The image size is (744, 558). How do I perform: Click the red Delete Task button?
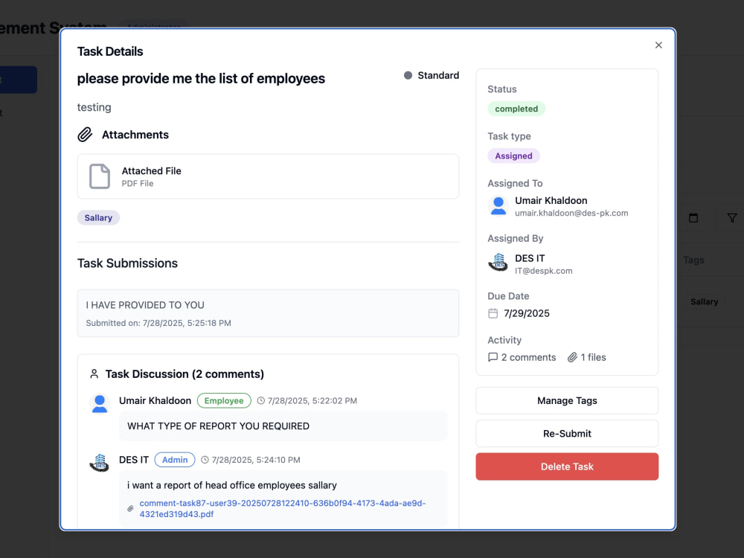tap(567, 466)
